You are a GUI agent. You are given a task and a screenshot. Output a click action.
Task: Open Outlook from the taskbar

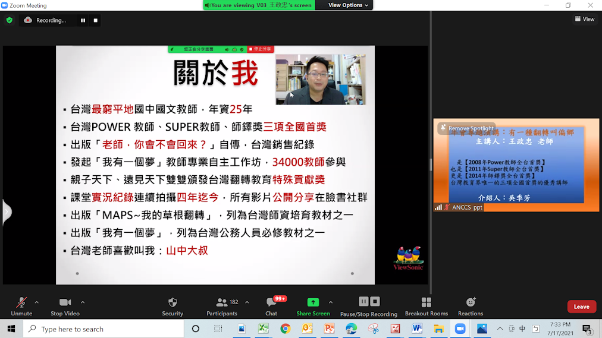307,329
